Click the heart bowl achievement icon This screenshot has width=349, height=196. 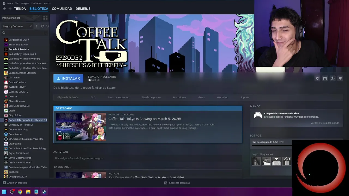pos(276,161)
